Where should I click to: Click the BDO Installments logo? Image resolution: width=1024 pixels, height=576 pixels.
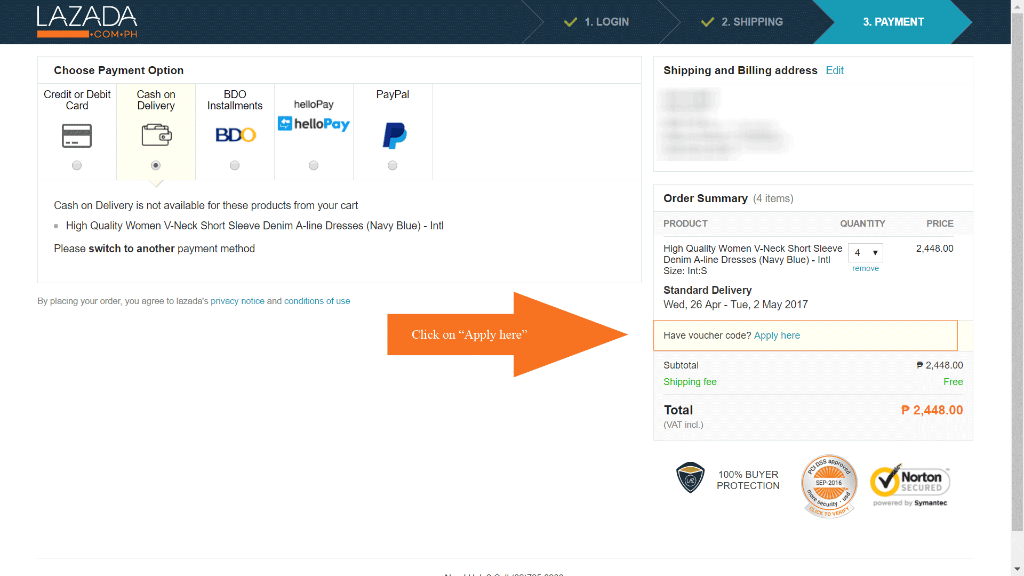pos(235,134)
